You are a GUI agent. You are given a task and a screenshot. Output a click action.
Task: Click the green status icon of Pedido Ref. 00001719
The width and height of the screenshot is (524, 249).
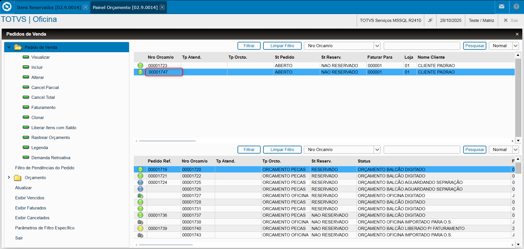tap(140, 169)
